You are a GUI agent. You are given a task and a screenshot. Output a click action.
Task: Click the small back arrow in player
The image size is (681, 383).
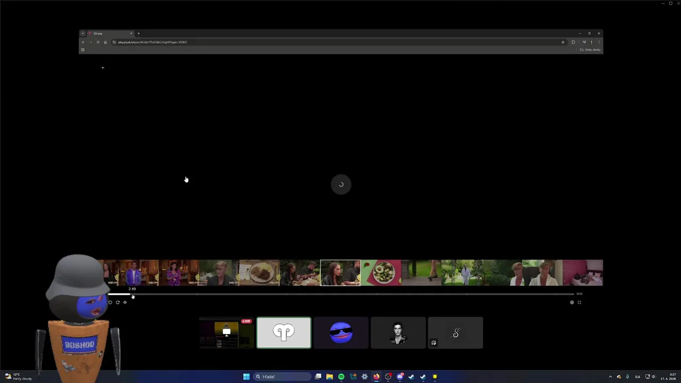103,68
